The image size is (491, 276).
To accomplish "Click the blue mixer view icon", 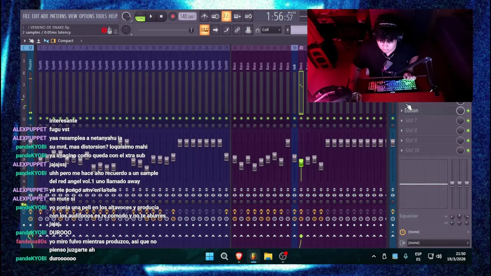I will tap(46, 41).
